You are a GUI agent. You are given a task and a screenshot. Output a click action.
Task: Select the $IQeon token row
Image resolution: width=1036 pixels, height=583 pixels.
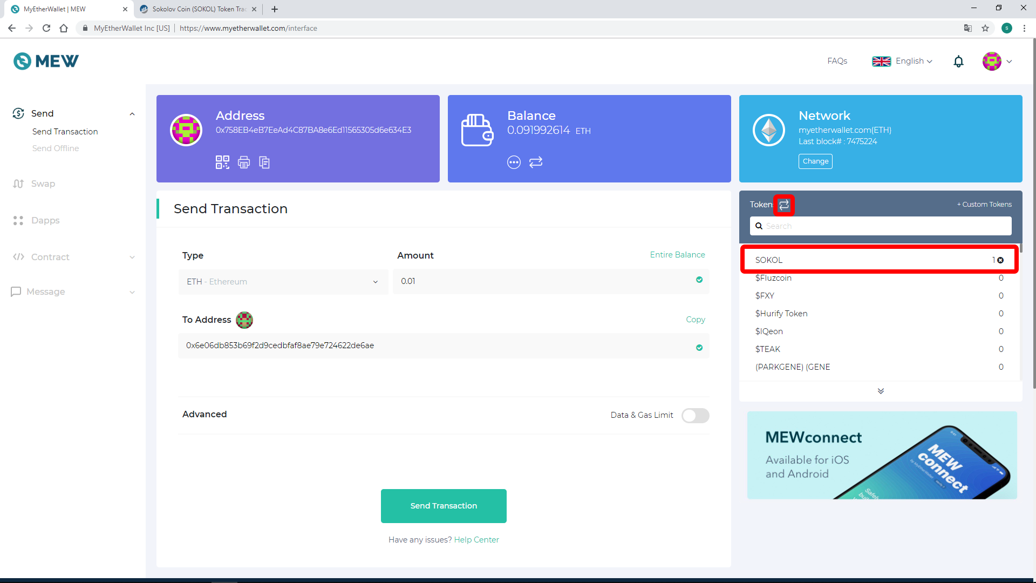pyautogui.click(x=880, y=331)
